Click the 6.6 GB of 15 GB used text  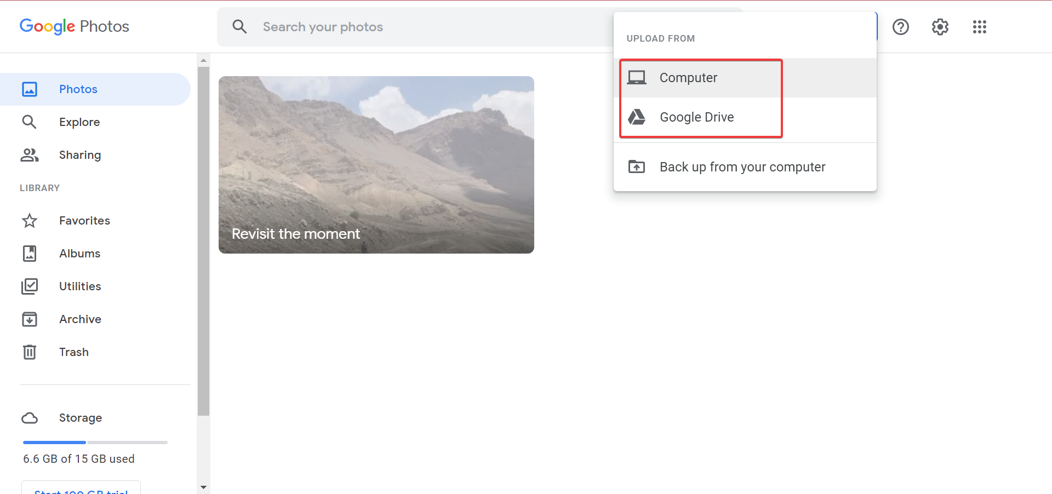(79, 459)
